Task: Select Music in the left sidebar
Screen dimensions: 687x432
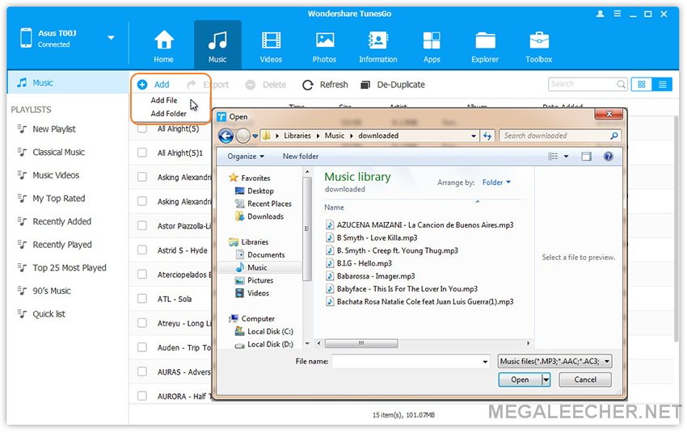Action: point(68,82)
